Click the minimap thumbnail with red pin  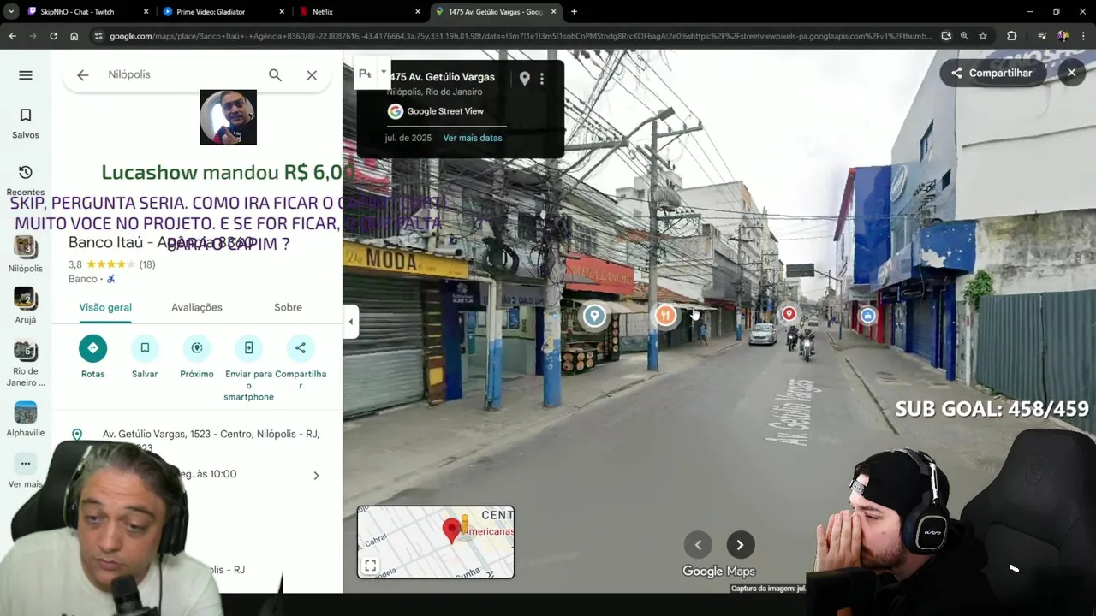tap(436, 542)
